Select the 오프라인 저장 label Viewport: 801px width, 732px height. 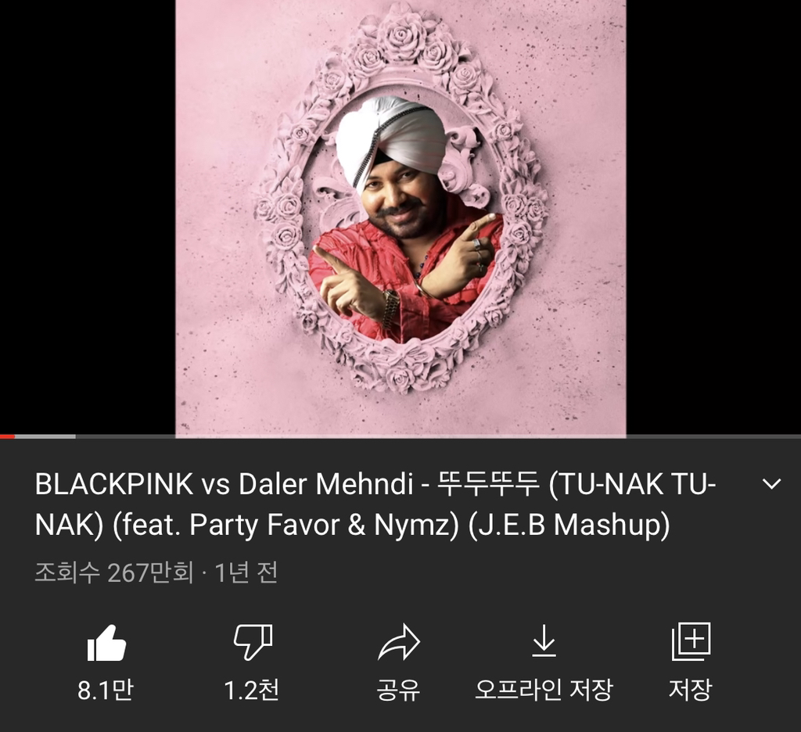coord(544,690)
